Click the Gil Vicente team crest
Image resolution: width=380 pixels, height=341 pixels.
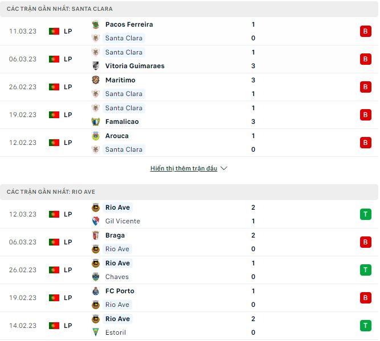click(x=96, y=221)
